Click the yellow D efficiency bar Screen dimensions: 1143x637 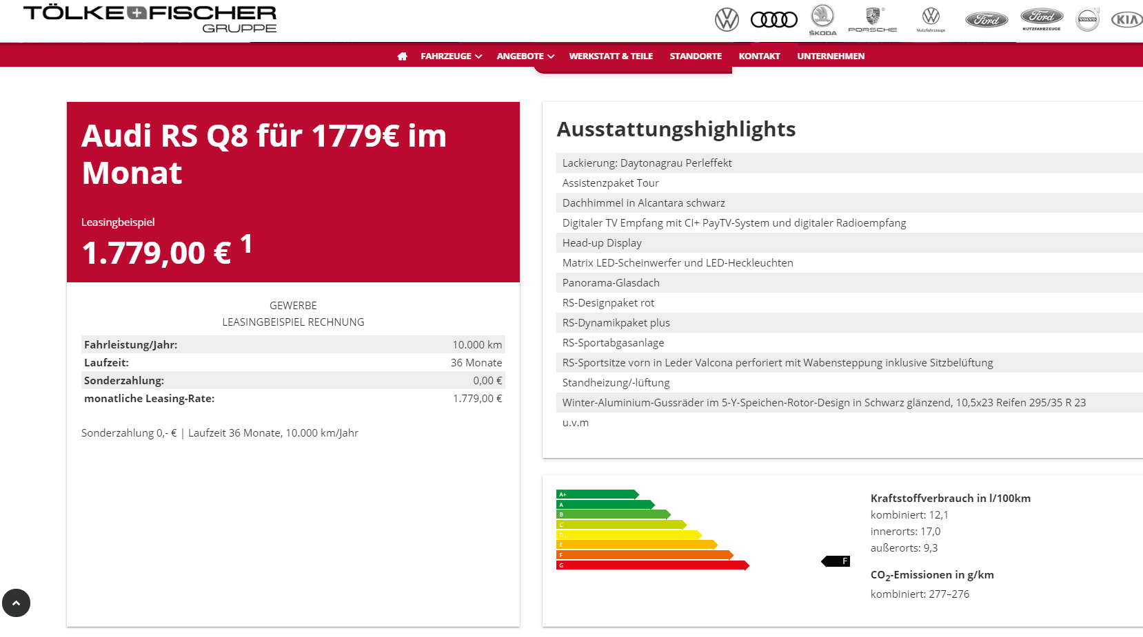[629, 535]
